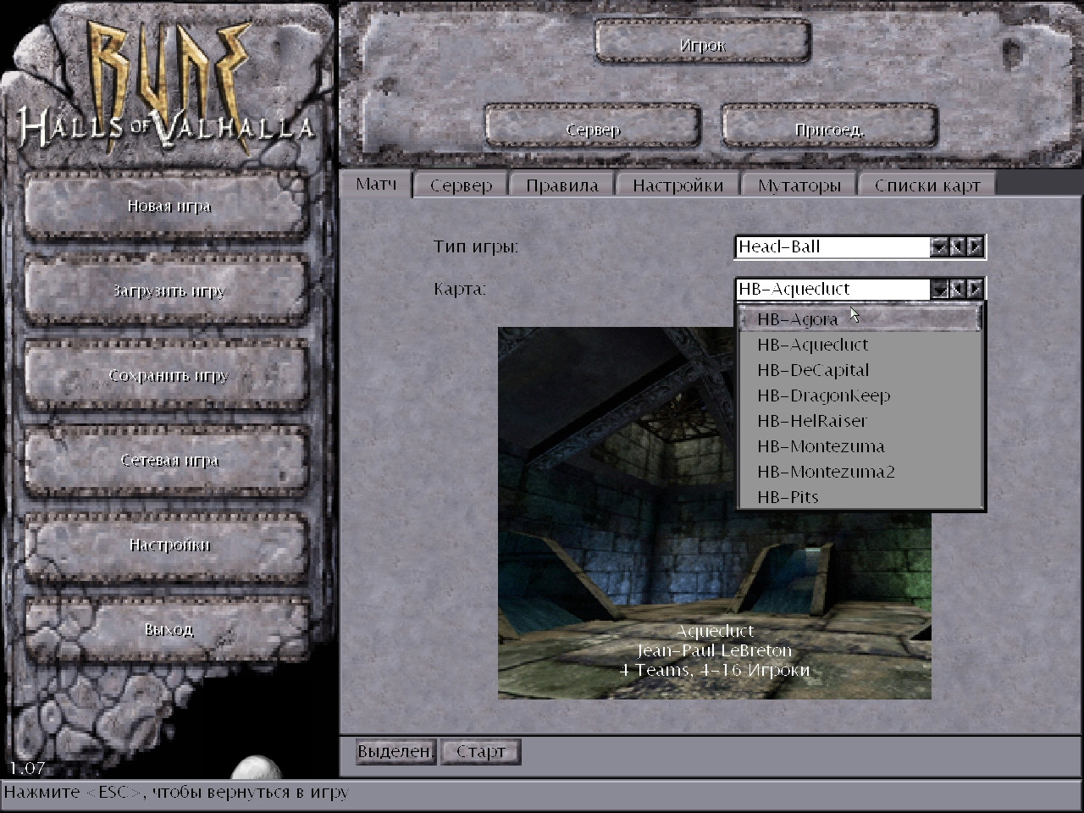Select HB-Aqueduct in the dropdown list
This screenshot has width=1084, height=813.
click(x=860, y=345)
